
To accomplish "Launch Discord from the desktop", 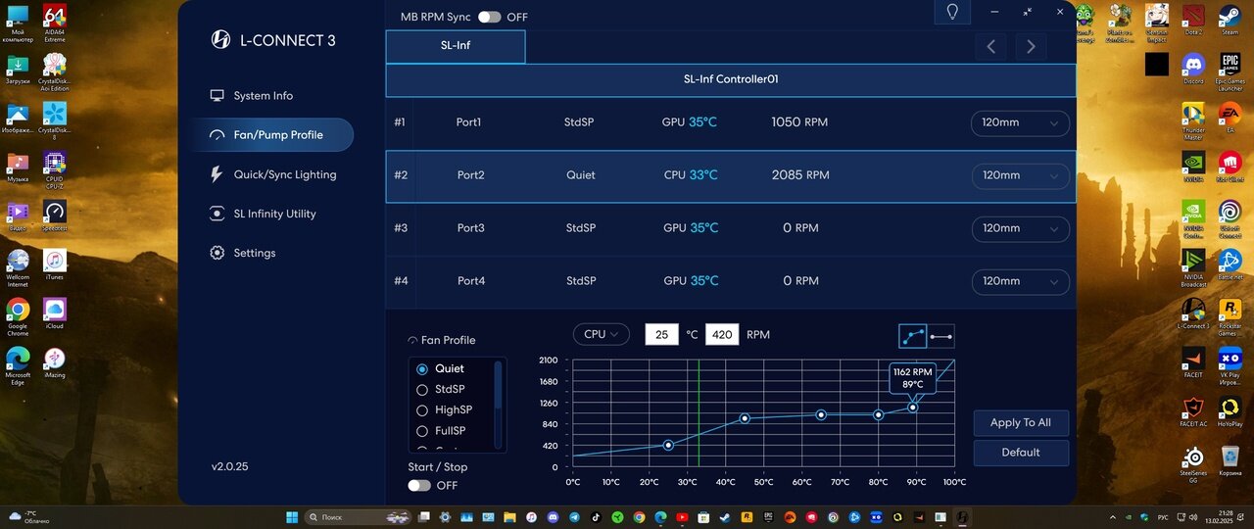I will coord(1192,68).
